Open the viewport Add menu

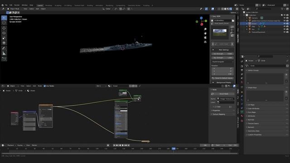37,9
